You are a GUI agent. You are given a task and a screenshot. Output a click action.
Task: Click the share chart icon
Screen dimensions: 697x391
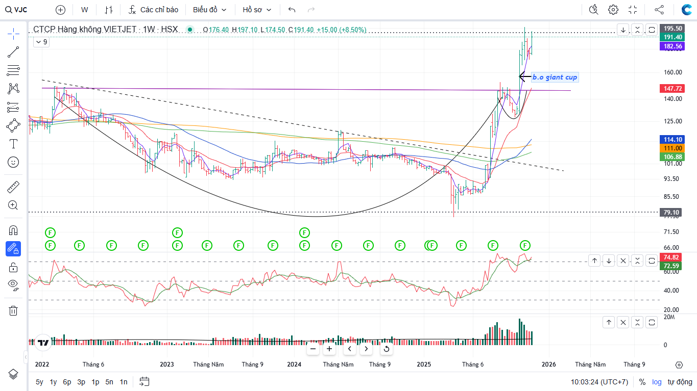click(x=659, y=10)
